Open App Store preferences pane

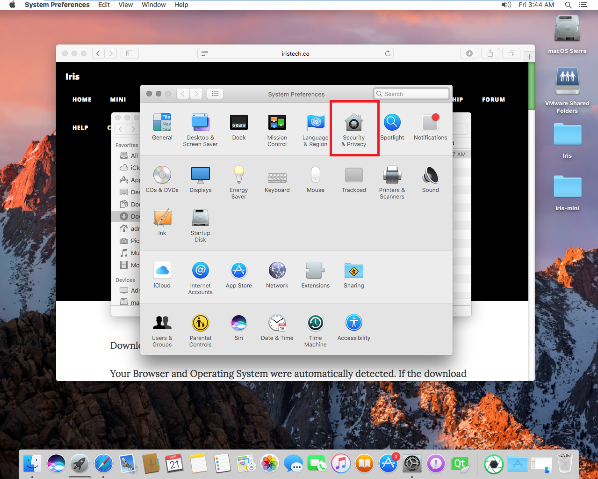point(239,275)
